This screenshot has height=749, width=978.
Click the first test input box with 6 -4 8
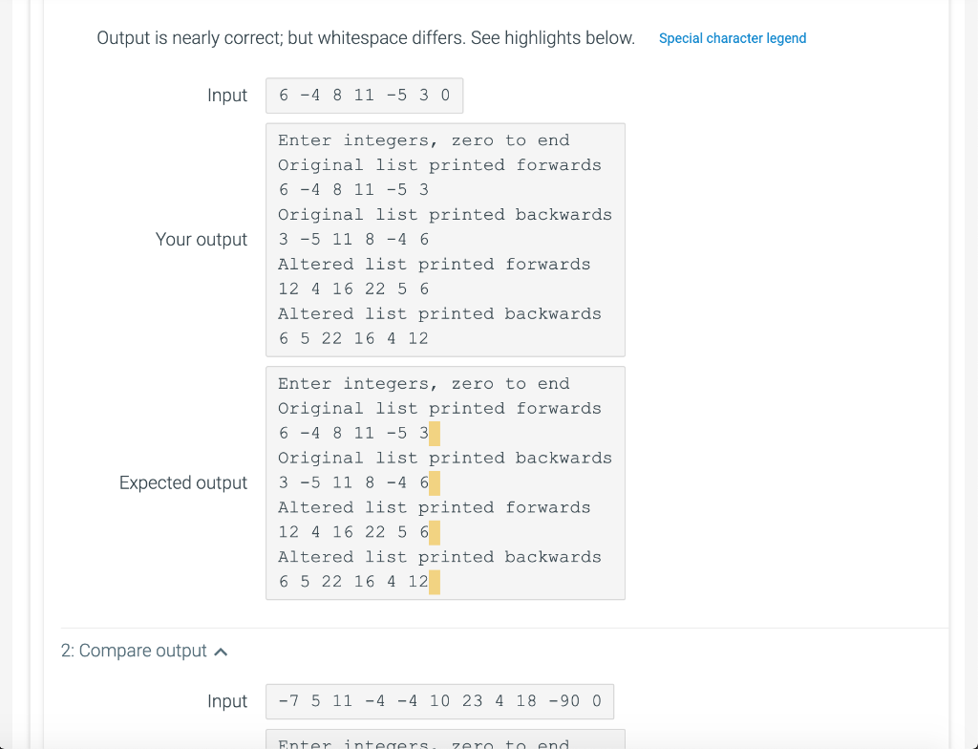click(x=364, y=96)
